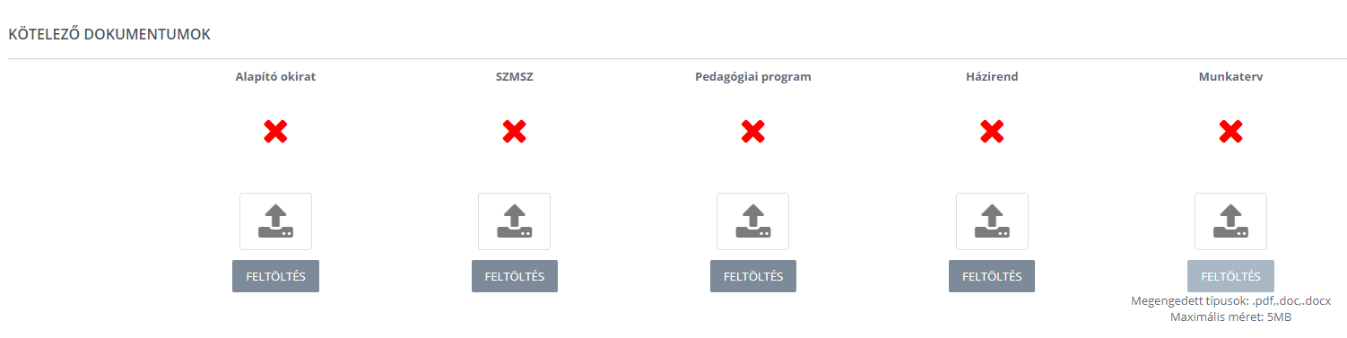Viewport: 1347px width, 338px height.
Task: Upload SZMSZ with its FELTÖLTÉS button
Action: click(515, 276)
